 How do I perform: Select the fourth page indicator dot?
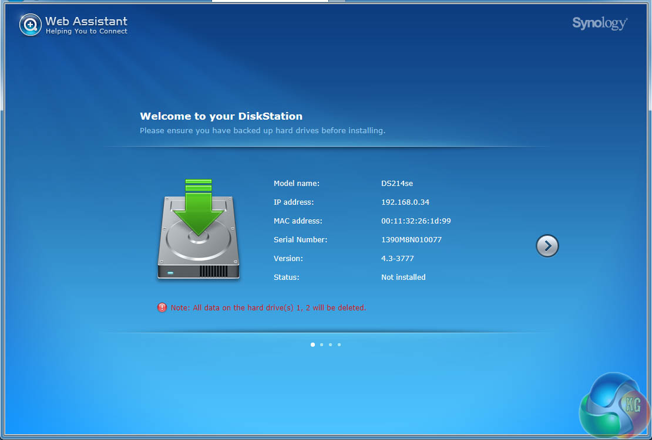point(340,344)
